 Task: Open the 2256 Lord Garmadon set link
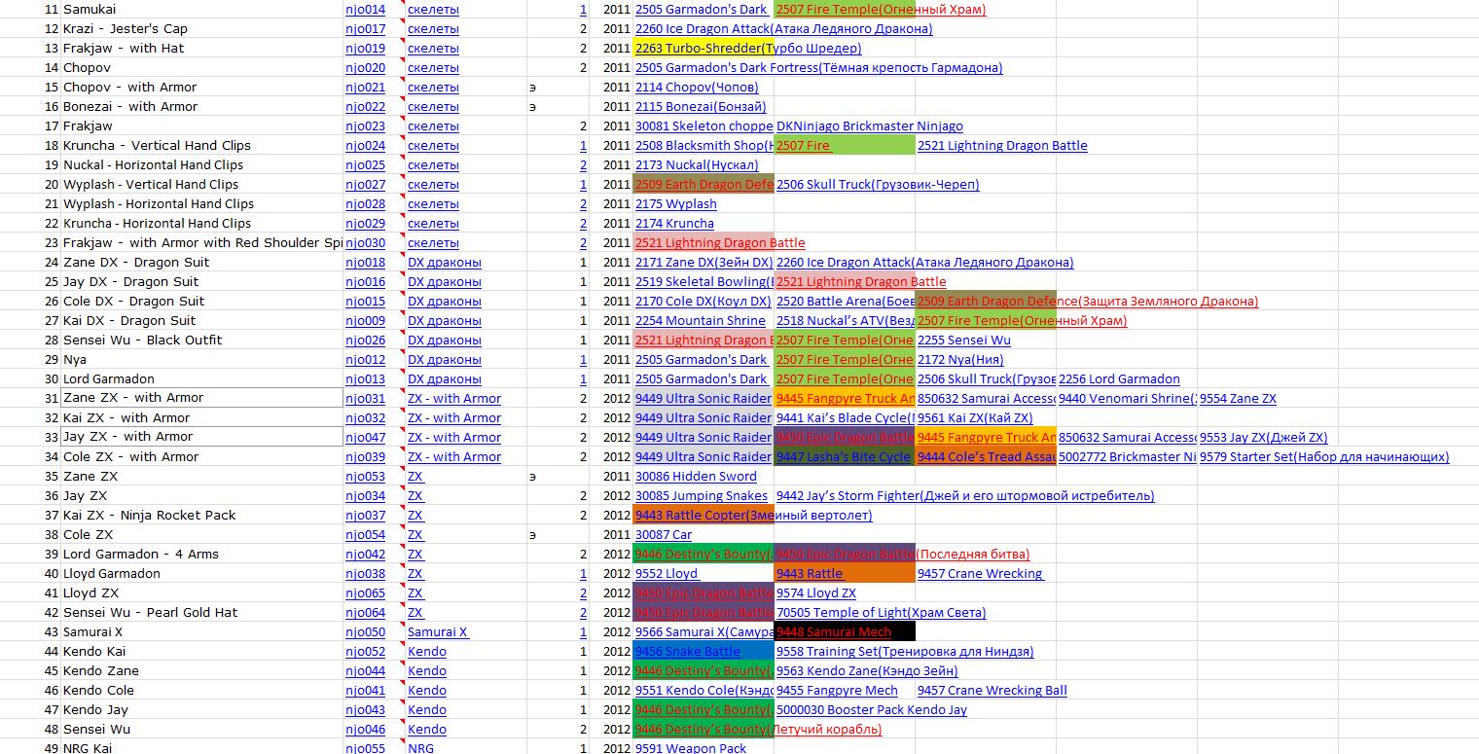click(1119, 379)
